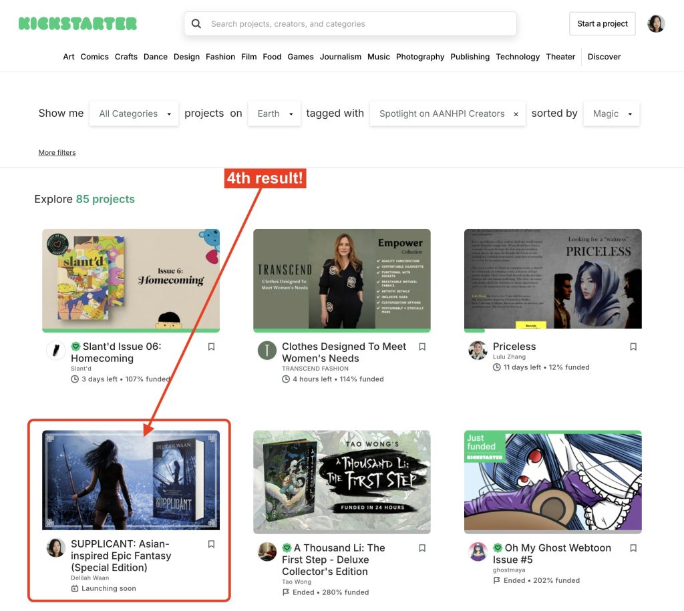Open the Magic sort dropdown
Screen dimensions: 684x611
(611, 114)
